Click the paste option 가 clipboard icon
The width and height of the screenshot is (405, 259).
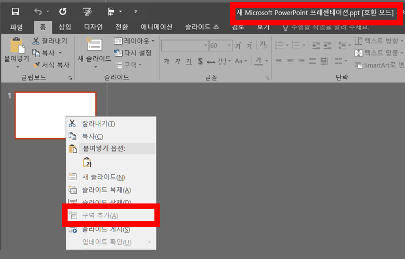click(x=87, y=162)
